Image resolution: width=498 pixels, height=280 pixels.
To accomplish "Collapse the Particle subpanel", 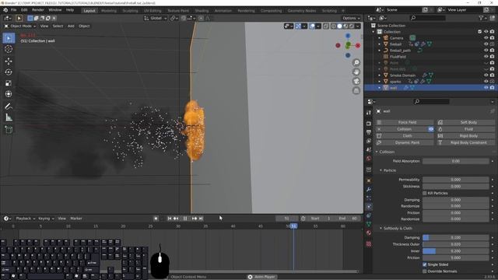I will 381,170.
